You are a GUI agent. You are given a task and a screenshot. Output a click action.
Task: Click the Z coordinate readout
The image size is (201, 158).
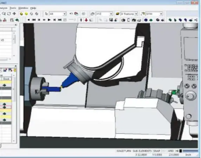coord(174,155)
